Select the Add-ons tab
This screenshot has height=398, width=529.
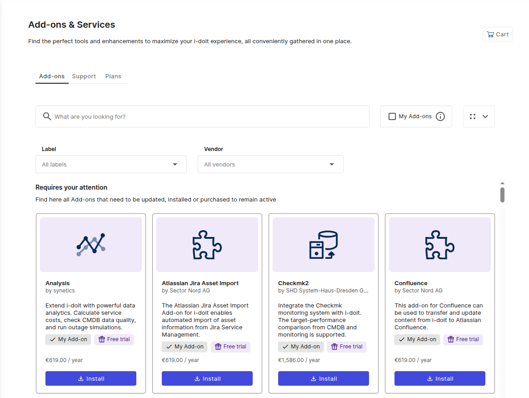tap(52, 76)
